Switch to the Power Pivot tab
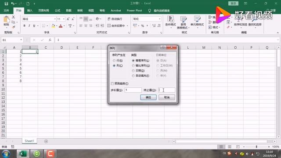 134,11
